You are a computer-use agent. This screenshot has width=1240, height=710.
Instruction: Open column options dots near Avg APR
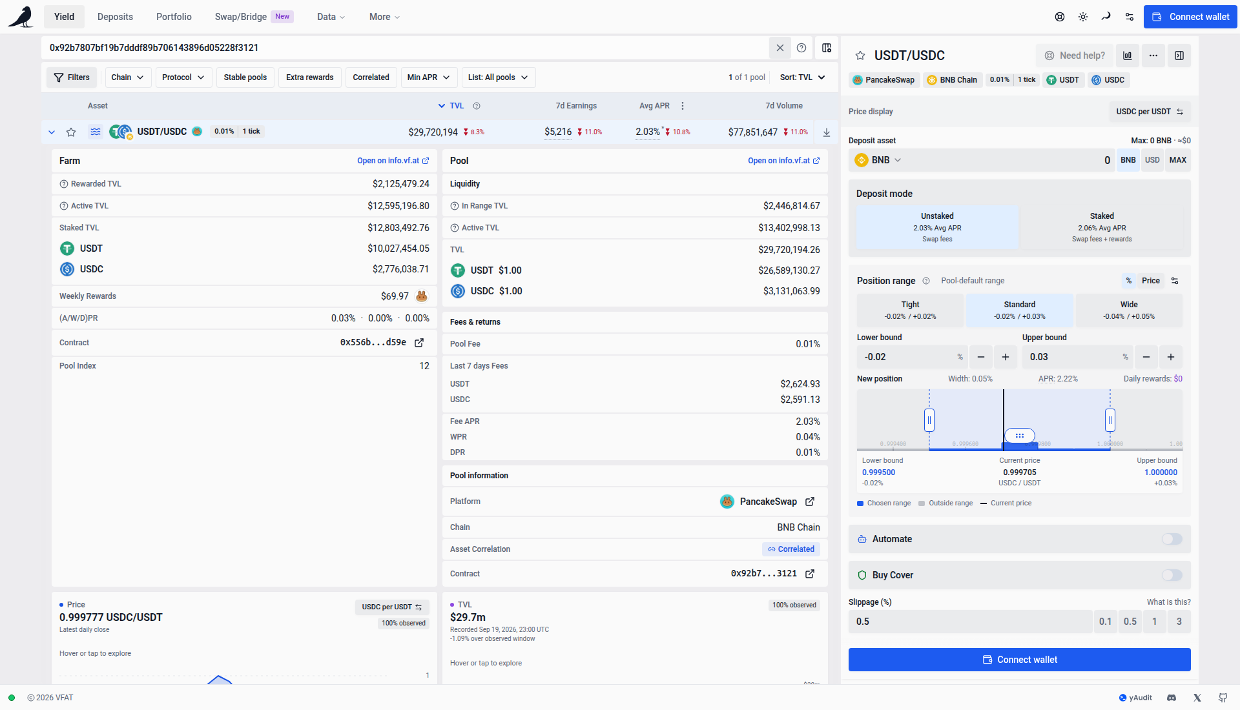(x=683, y=106)
